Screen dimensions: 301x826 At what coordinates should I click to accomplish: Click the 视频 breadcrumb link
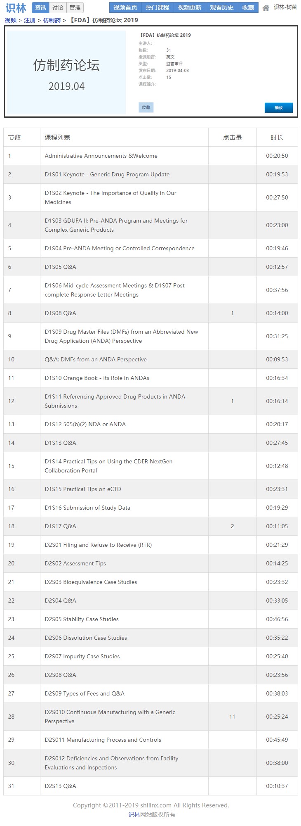click(x=10, y=20)
